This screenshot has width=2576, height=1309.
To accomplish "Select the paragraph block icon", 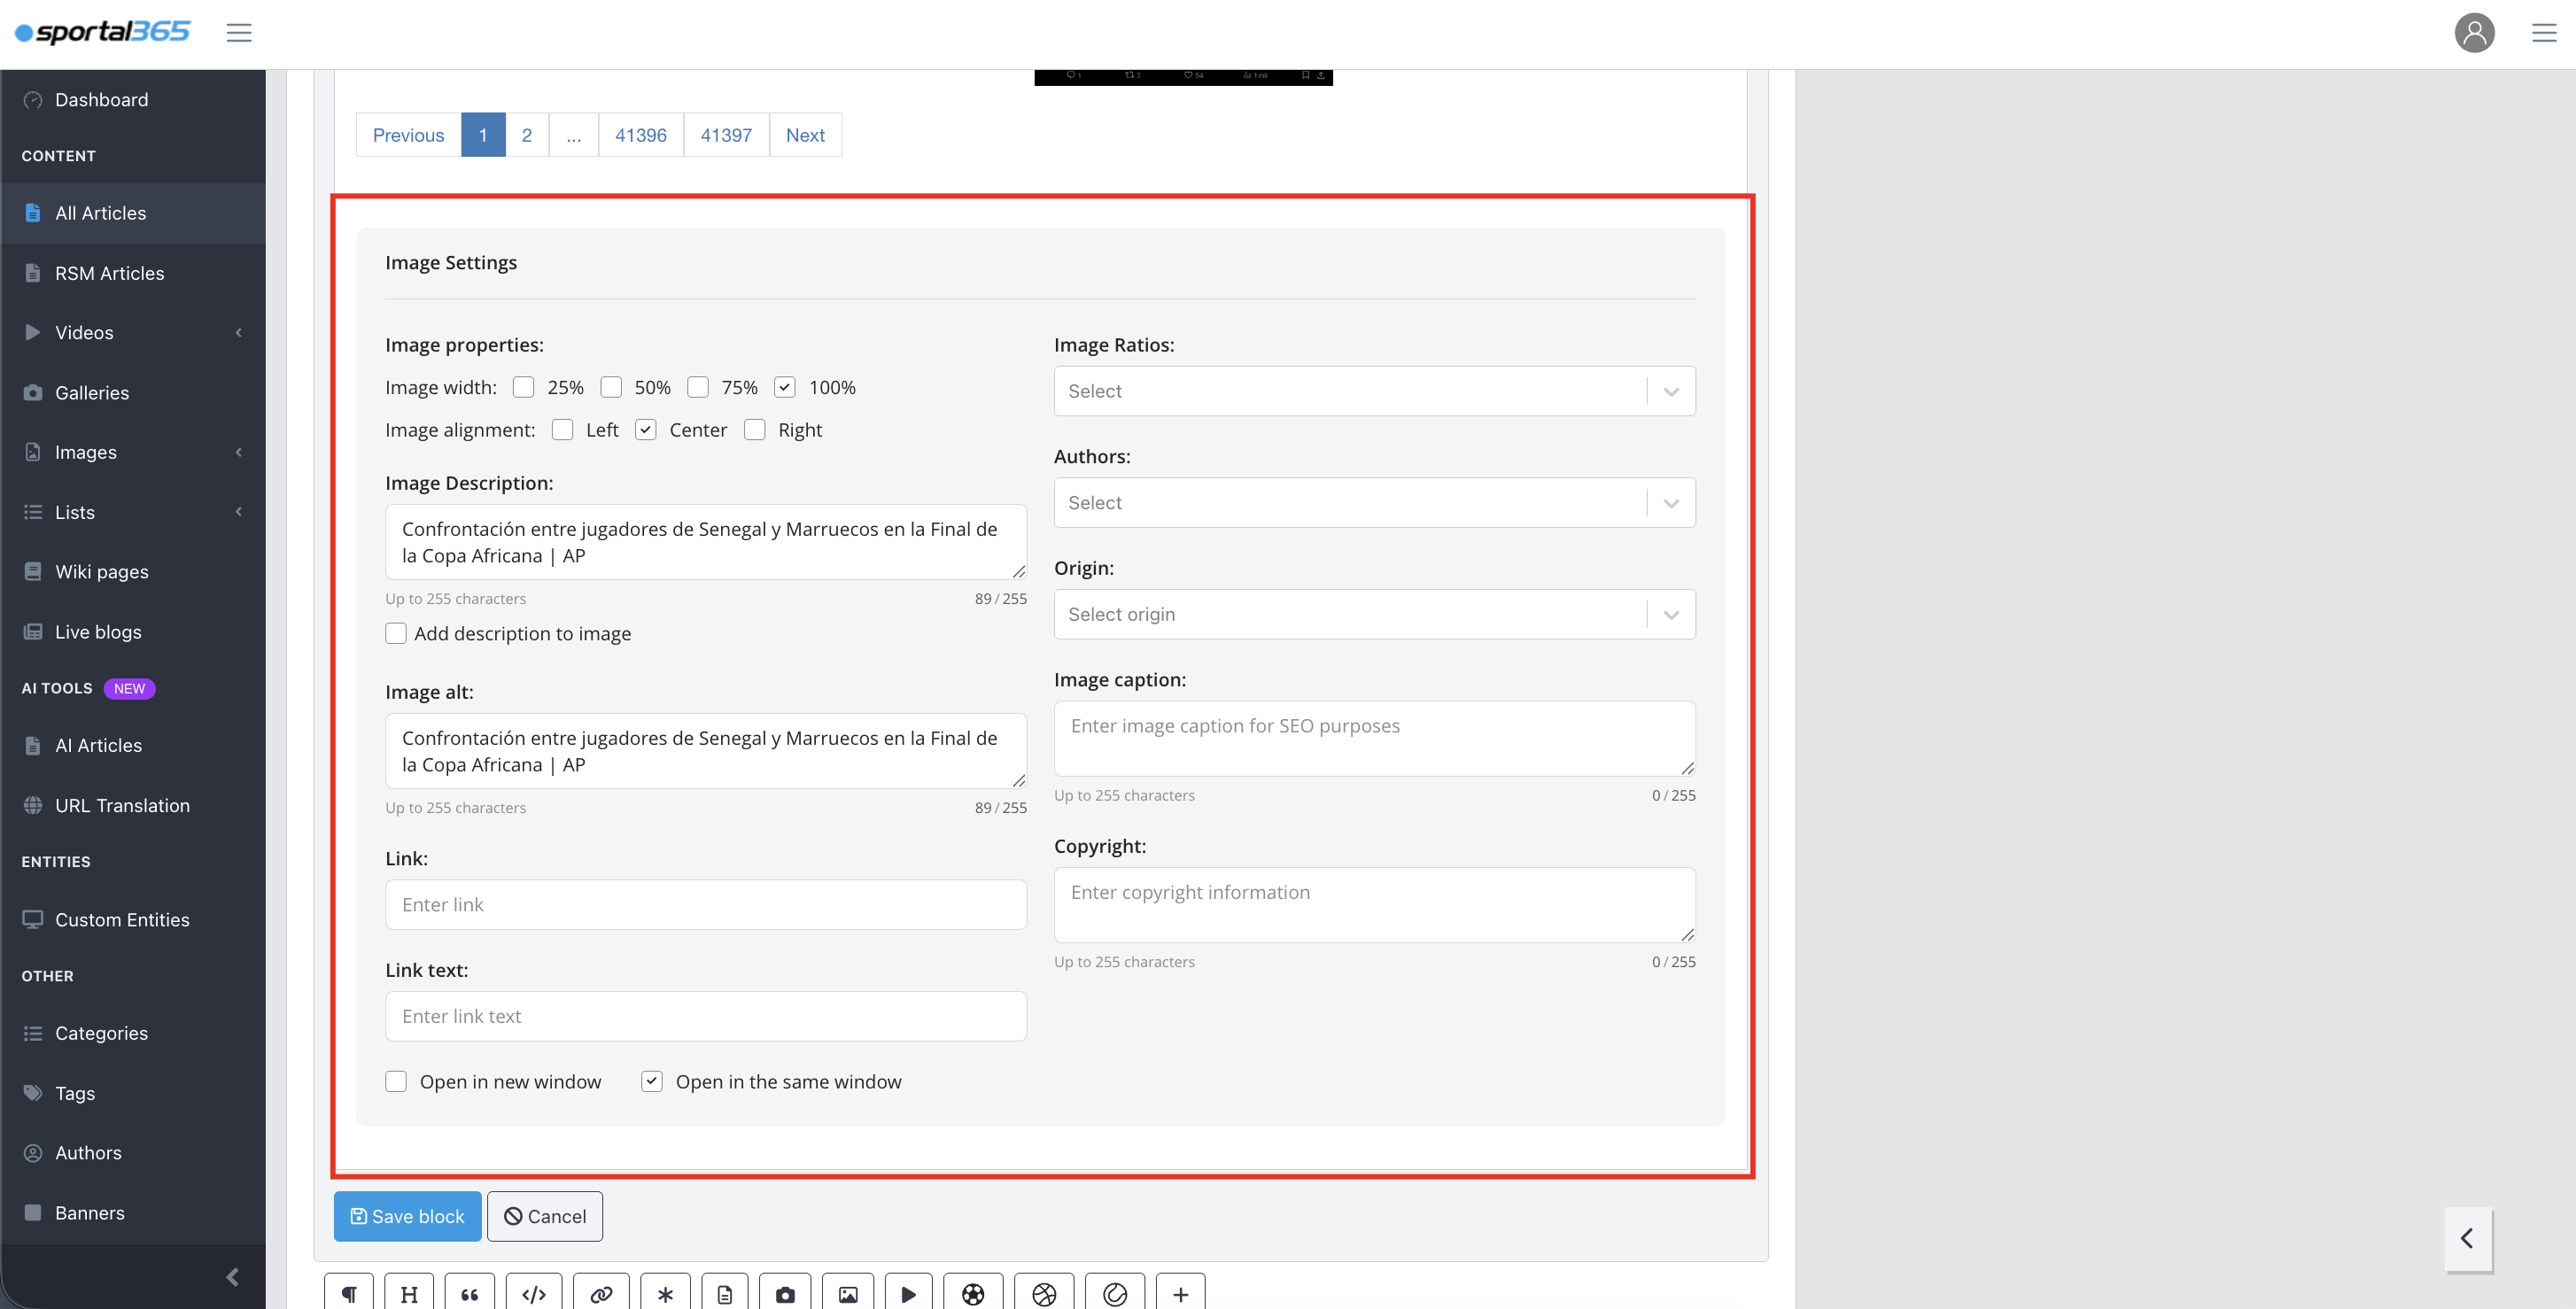I will [x=348, y=1292].
